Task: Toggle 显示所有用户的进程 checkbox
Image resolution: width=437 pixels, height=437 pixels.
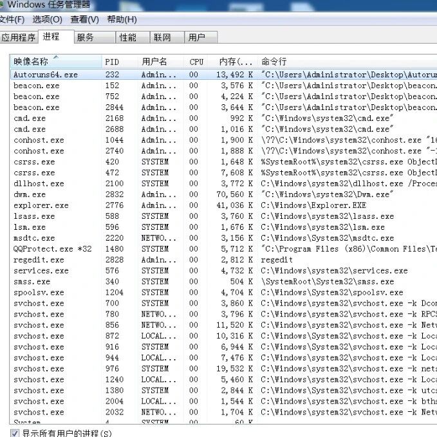Action: tap(15, 433)
